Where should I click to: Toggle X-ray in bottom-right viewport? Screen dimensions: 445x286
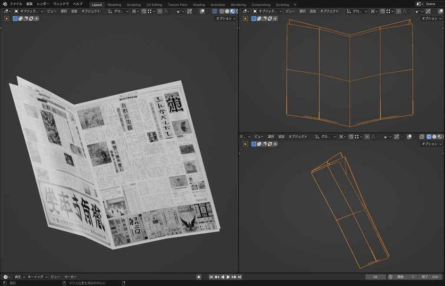coord(422,137)
